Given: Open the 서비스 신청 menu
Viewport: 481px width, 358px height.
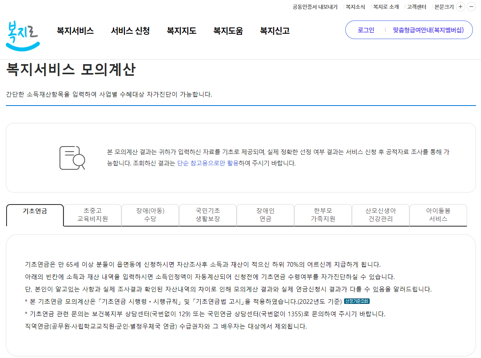Looking at the screenshot, I should click(x=130, y=31).
